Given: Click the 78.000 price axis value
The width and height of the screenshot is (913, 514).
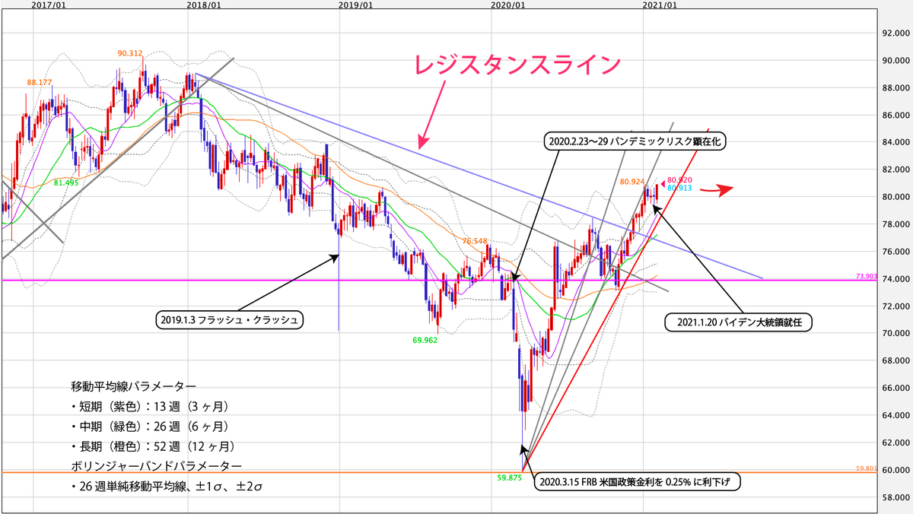Looking at the screenshot, I should click(x=896, y=224).
